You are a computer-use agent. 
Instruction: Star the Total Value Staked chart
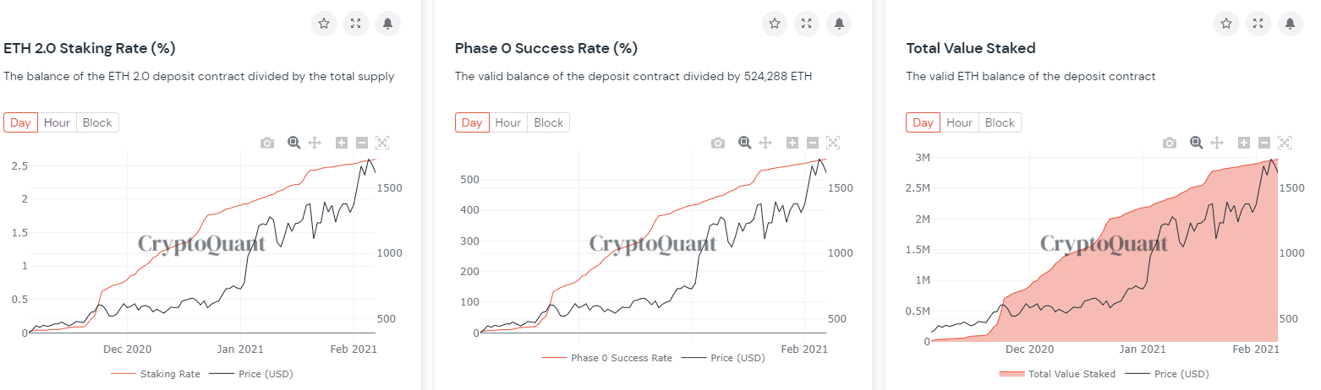pyautogui.click(x=1226, y=24)
